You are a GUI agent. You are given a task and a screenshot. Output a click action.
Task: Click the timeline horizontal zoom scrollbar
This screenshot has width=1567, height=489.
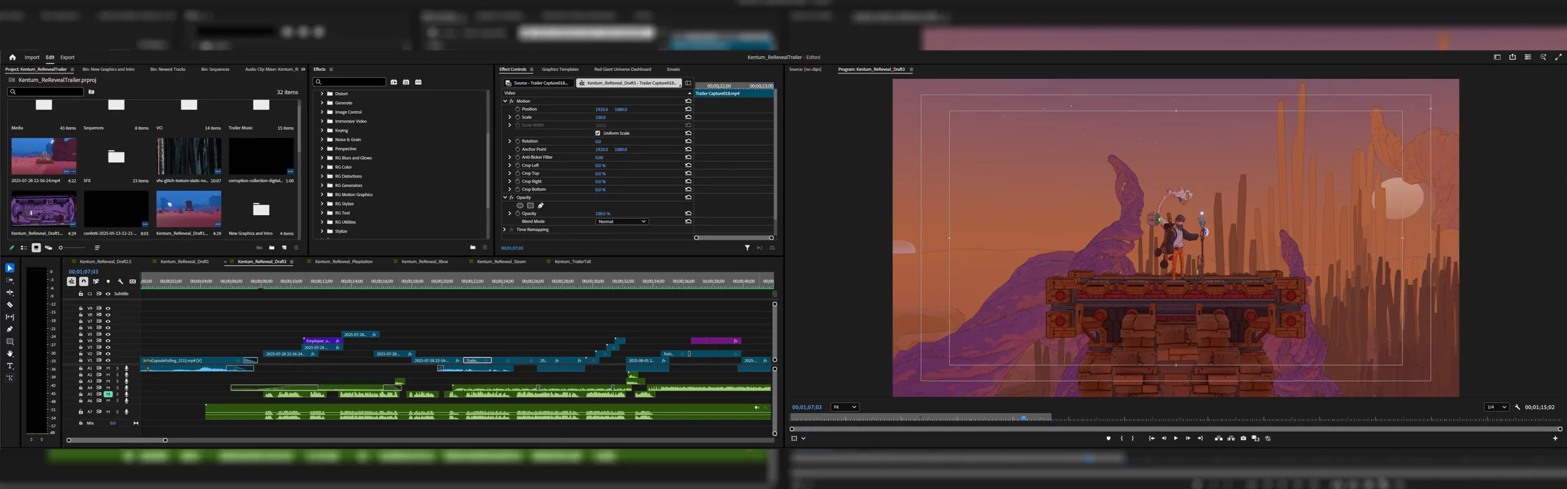coord(116,440)
